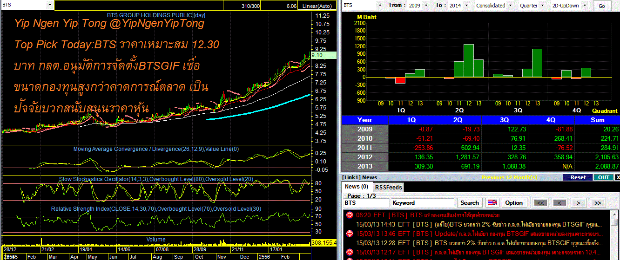Switch to the RSSFeeds tab

tap(389, 187)
